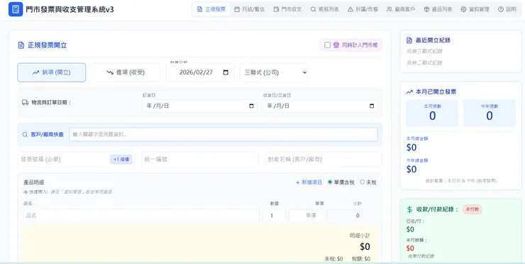Click the 未付餘額 label

pyautogui.click(x=416, y=240)
